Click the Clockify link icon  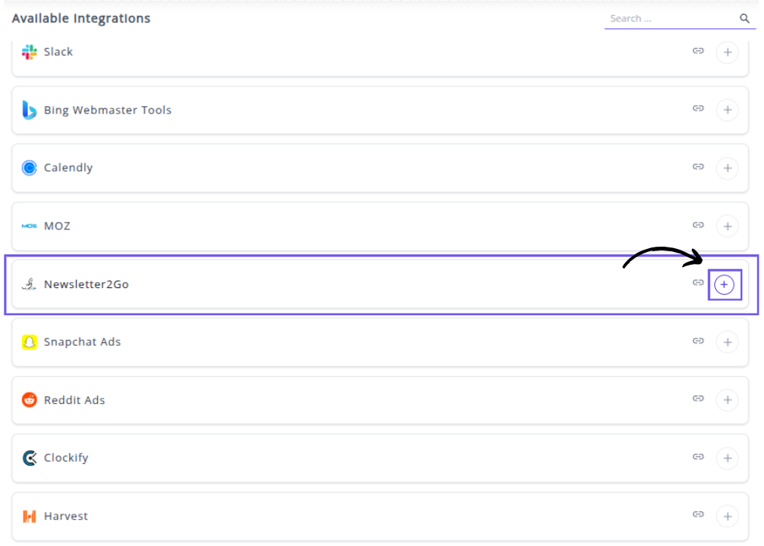click(x=698, y=457)
